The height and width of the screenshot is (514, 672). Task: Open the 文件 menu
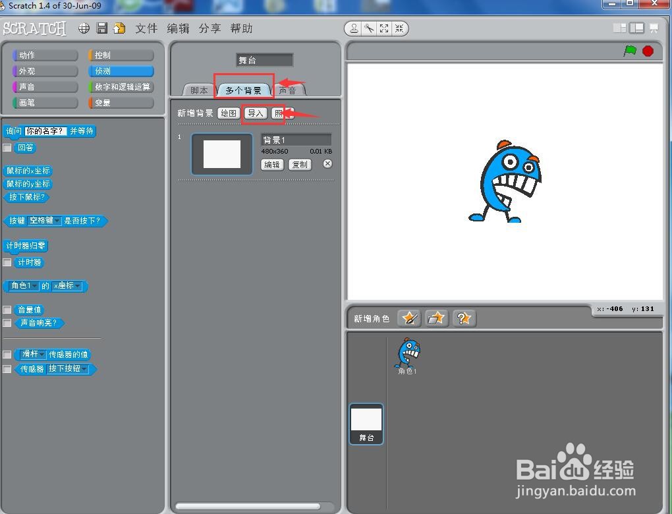tap(146, 28)
